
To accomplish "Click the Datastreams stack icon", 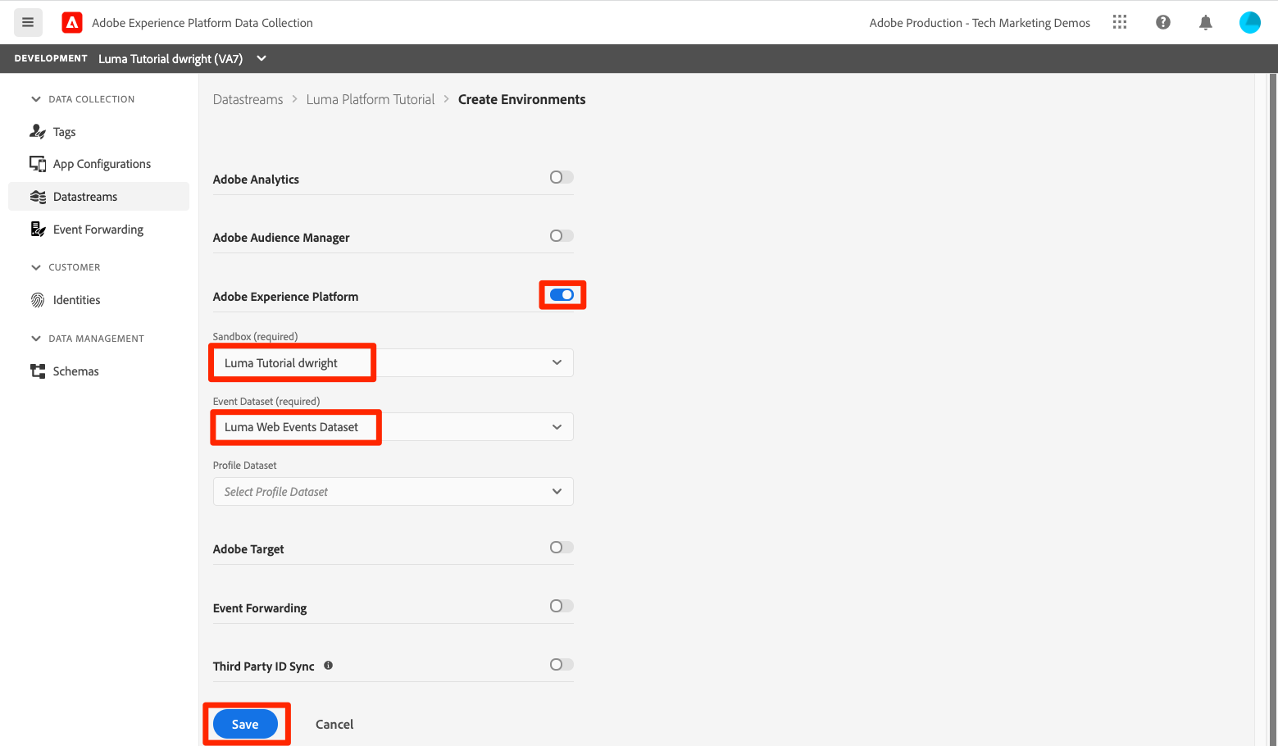I will pos(38,197).
